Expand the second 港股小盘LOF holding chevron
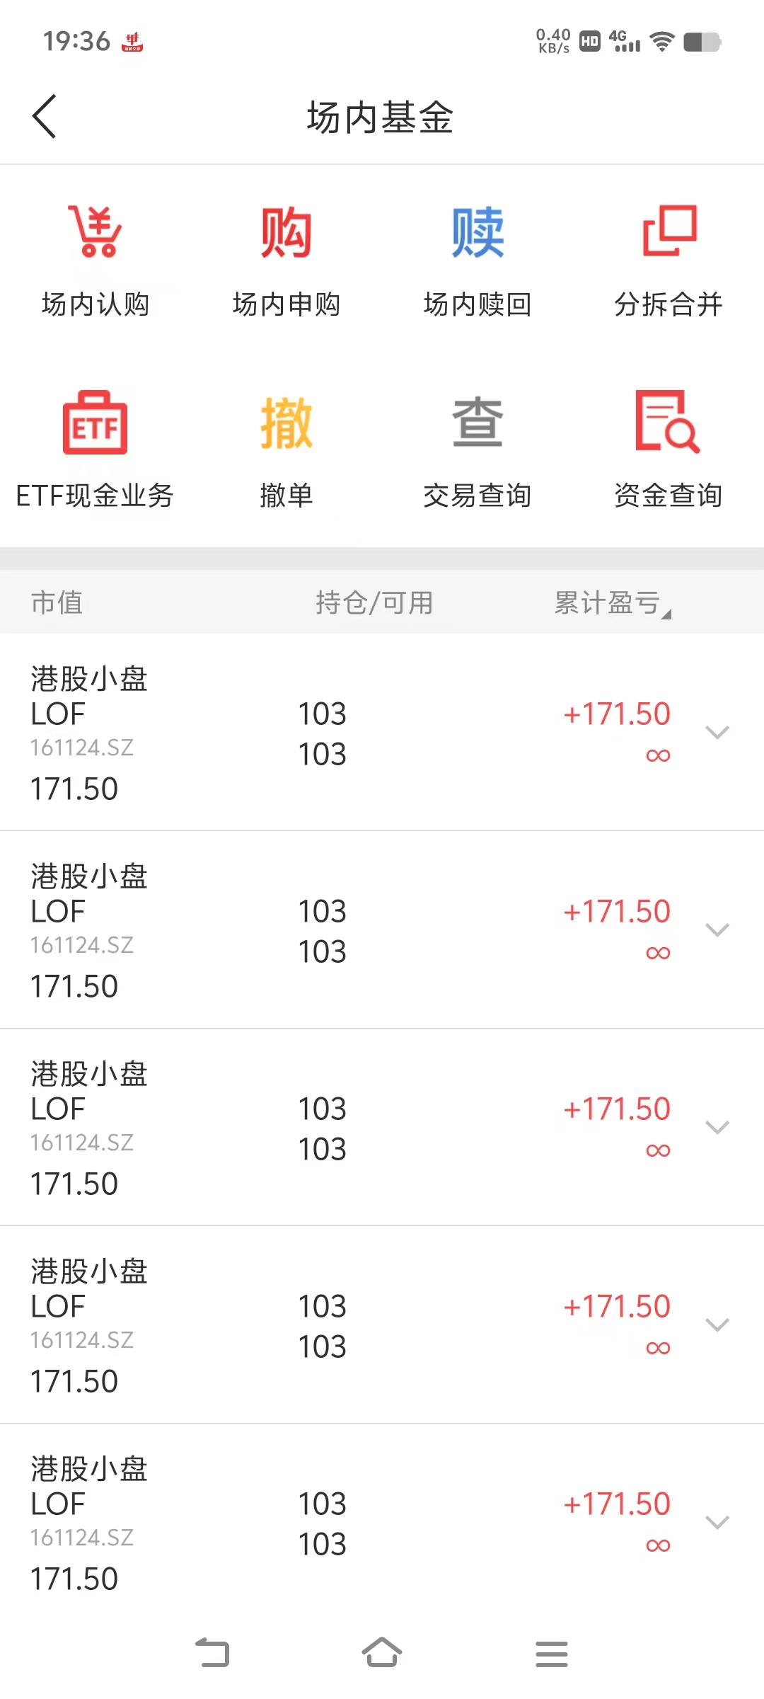The image size is (764, 1699). [x=717, y=930]
